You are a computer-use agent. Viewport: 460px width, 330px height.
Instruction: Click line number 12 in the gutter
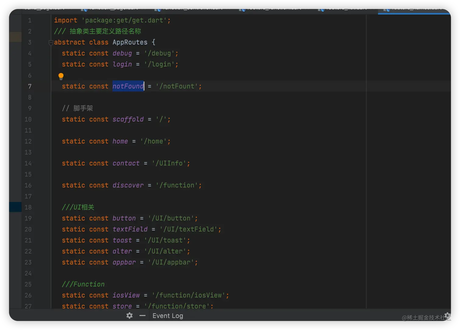[28, 141]
